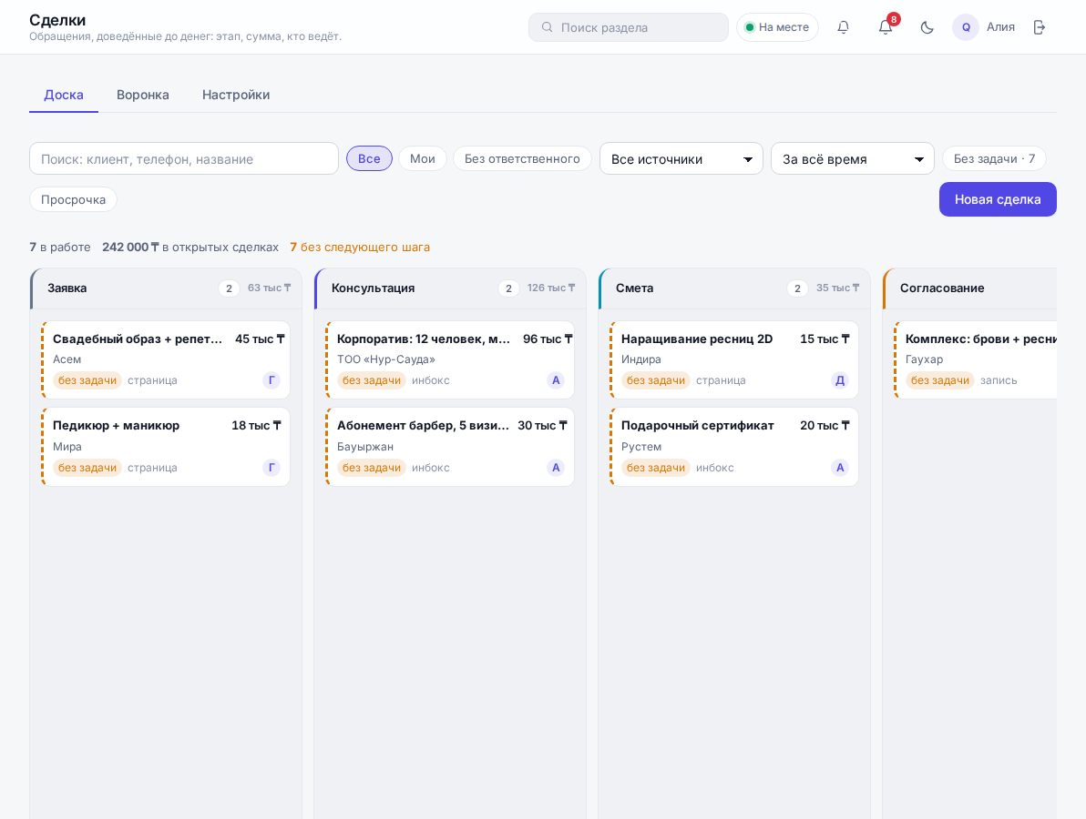
Task: Click the Консультация column header
Action: [x=450, y=288]
